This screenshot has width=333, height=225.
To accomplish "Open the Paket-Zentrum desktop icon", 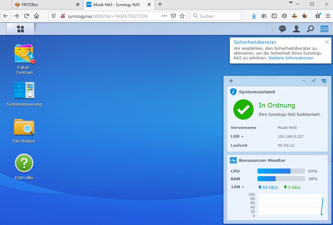I will pyautogui.click(x=24, y=54).
